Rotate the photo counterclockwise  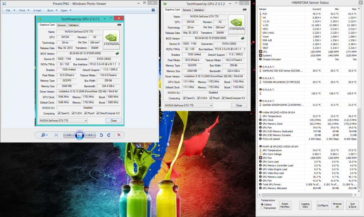101,135
